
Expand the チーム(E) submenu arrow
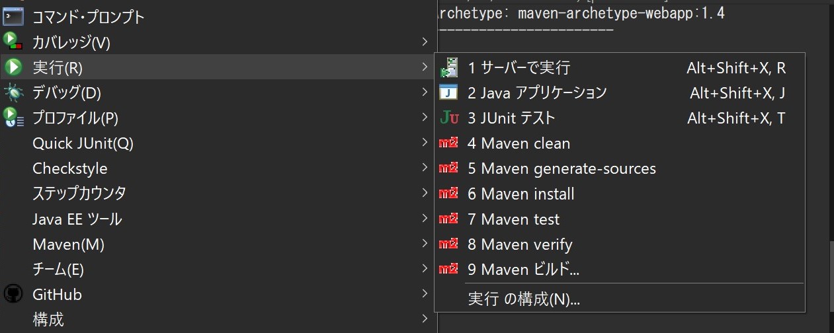coord(425,269)
